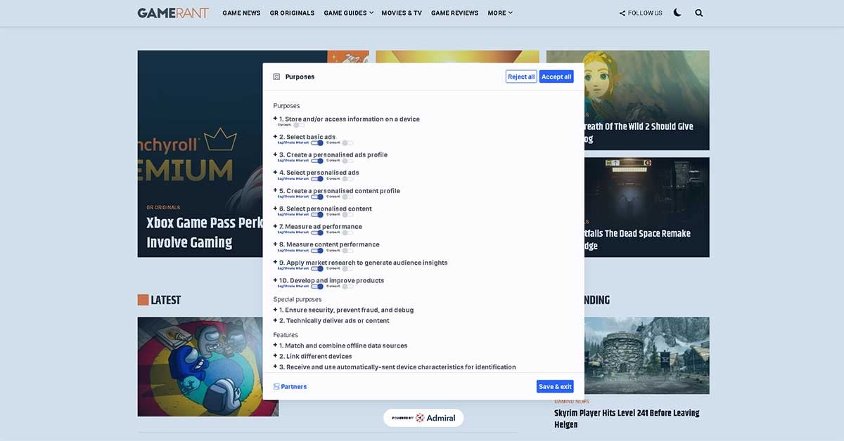Disable Legitimate Interest for Measure ad performance

coord(317,232)
